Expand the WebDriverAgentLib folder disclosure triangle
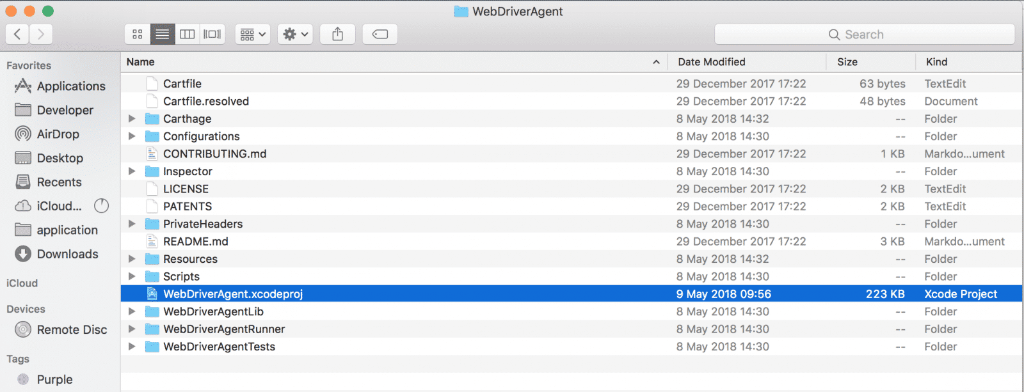This screenshot has height=392, width=1024. point(132,311)
